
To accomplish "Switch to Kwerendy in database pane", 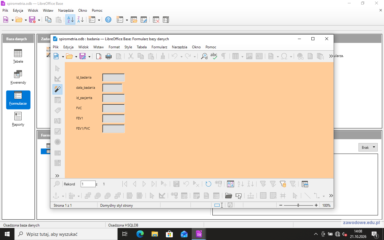I will click(x=18, y=77).
